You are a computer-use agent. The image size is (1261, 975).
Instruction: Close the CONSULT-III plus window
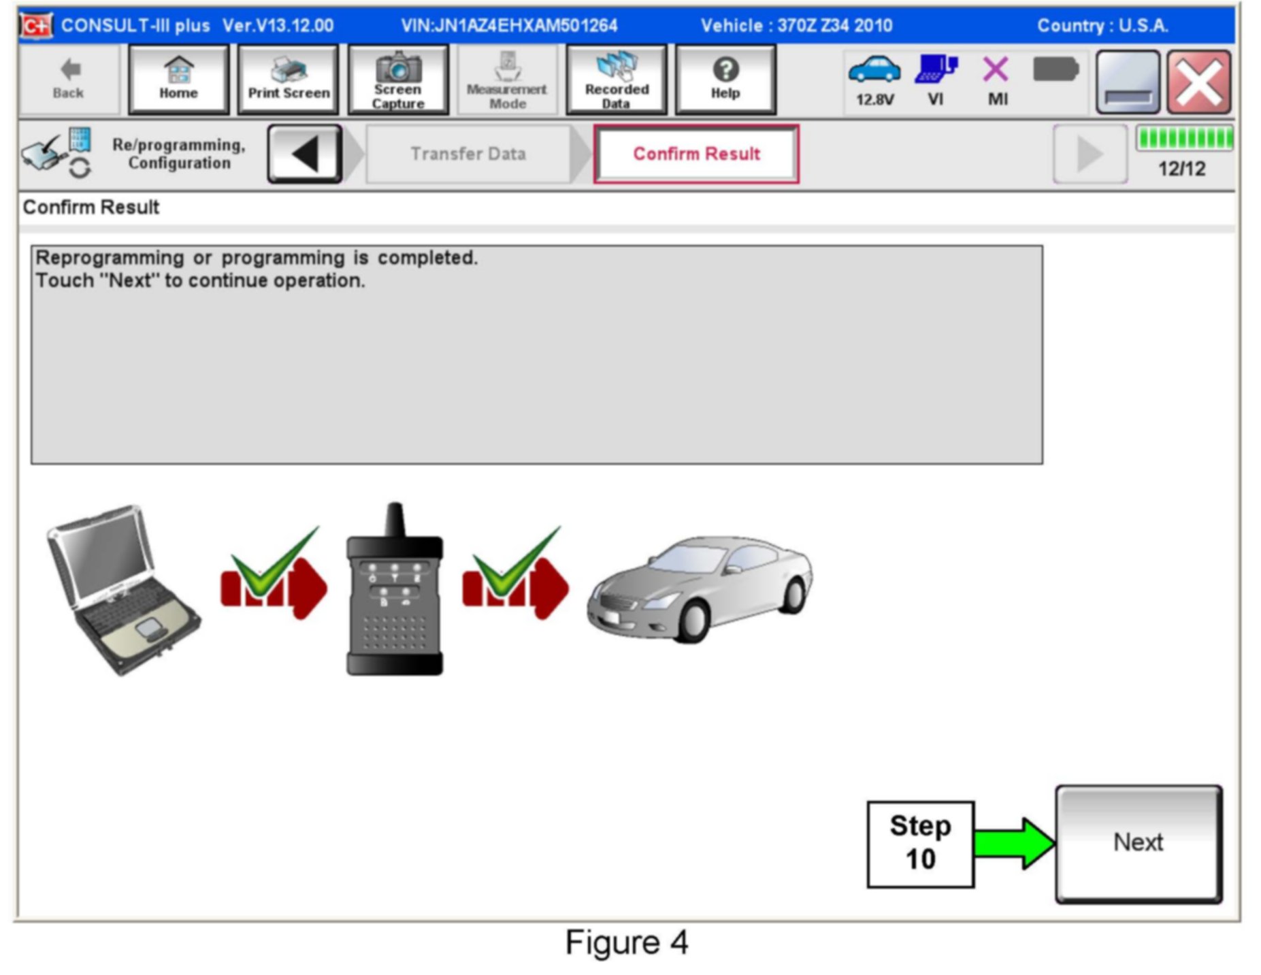click(1199, 82)
